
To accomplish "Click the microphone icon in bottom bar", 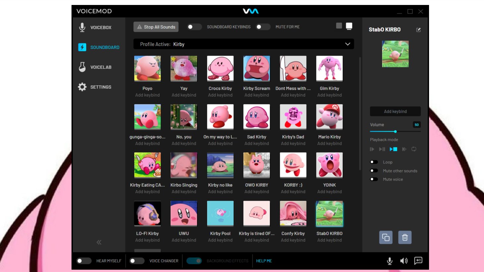I will pos(390,261).
